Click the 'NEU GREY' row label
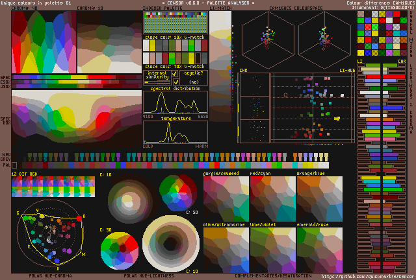The width and height of the screenshot is (416, 280). click(6, 157)
